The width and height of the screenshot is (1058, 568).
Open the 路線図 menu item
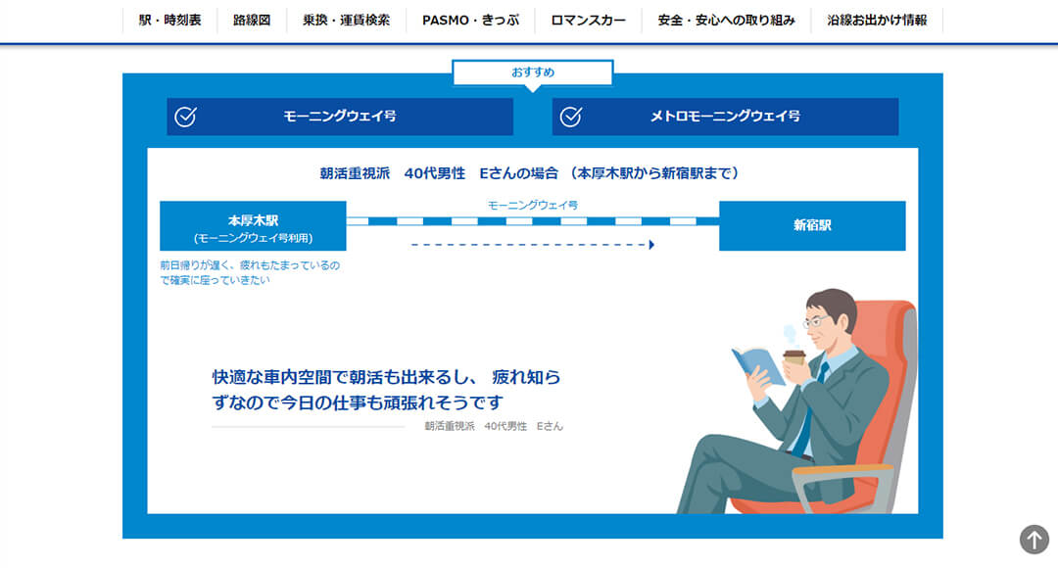[252, 21]
